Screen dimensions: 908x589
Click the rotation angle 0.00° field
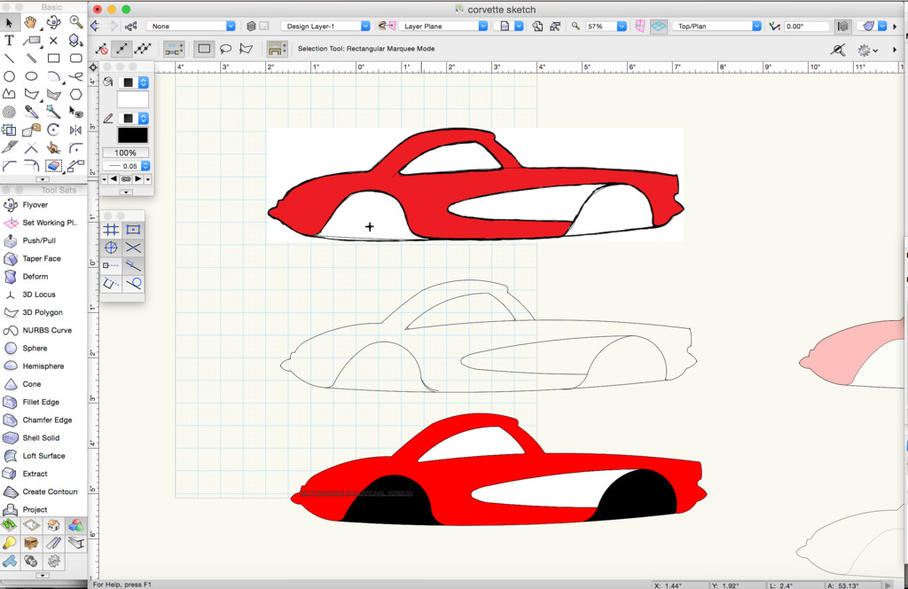click(802, 27)
